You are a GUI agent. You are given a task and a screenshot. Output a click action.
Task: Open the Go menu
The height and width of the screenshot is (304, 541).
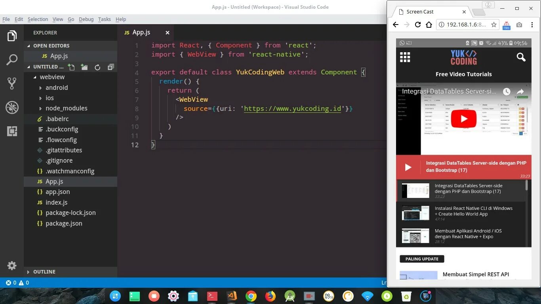coord(71,19)
